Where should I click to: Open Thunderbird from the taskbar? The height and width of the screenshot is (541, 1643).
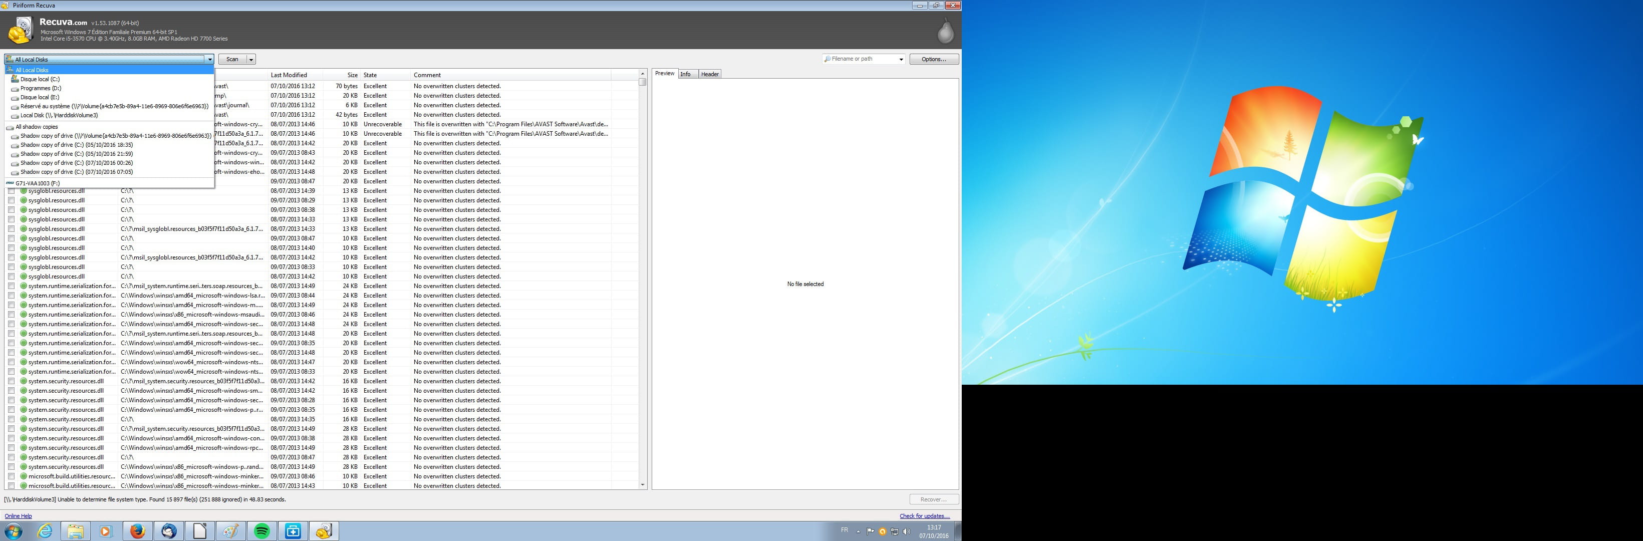click(x=168, y=531)
